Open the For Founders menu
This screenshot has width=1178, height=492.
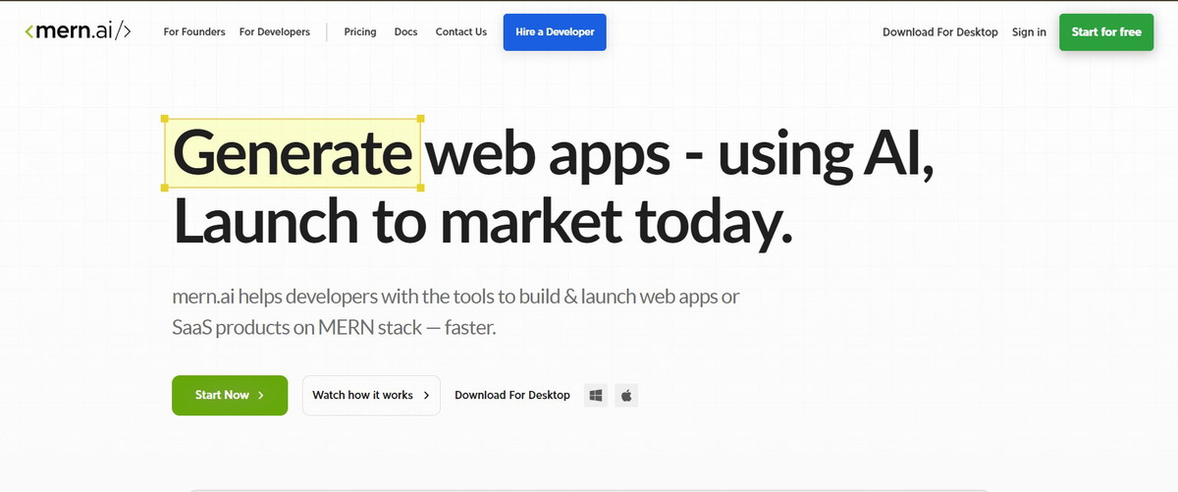(194, 31)
